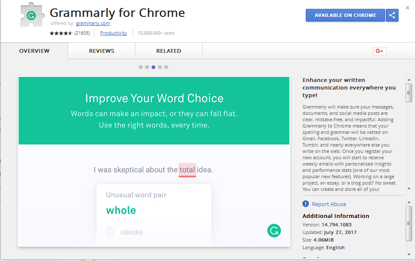Viewport: 415px width, 261px height.
Task: Click the language value English
Action: point(335,247)
